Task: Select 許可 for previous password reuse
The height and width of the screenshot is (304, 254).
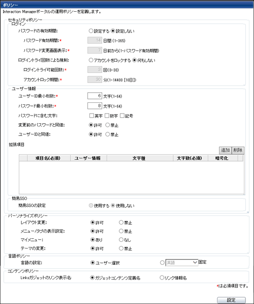Action: pos(91,125)
